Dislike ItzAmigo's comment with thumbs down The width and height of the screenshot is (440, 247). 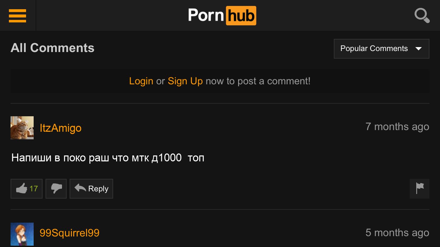[x=56, y=189]
